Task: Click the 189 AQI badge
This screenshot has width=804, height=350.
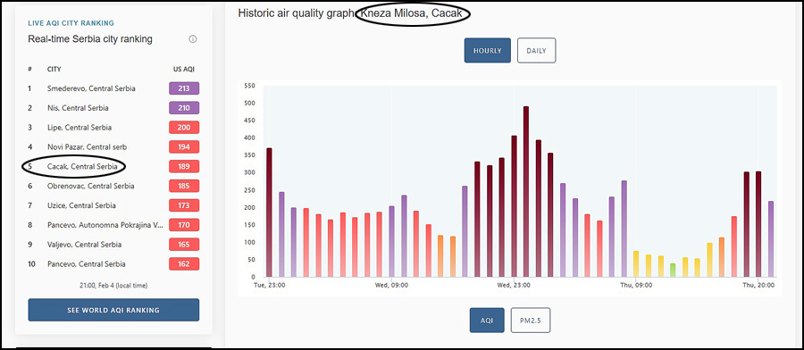Action: pyautogui.click(x=184, y=167)
